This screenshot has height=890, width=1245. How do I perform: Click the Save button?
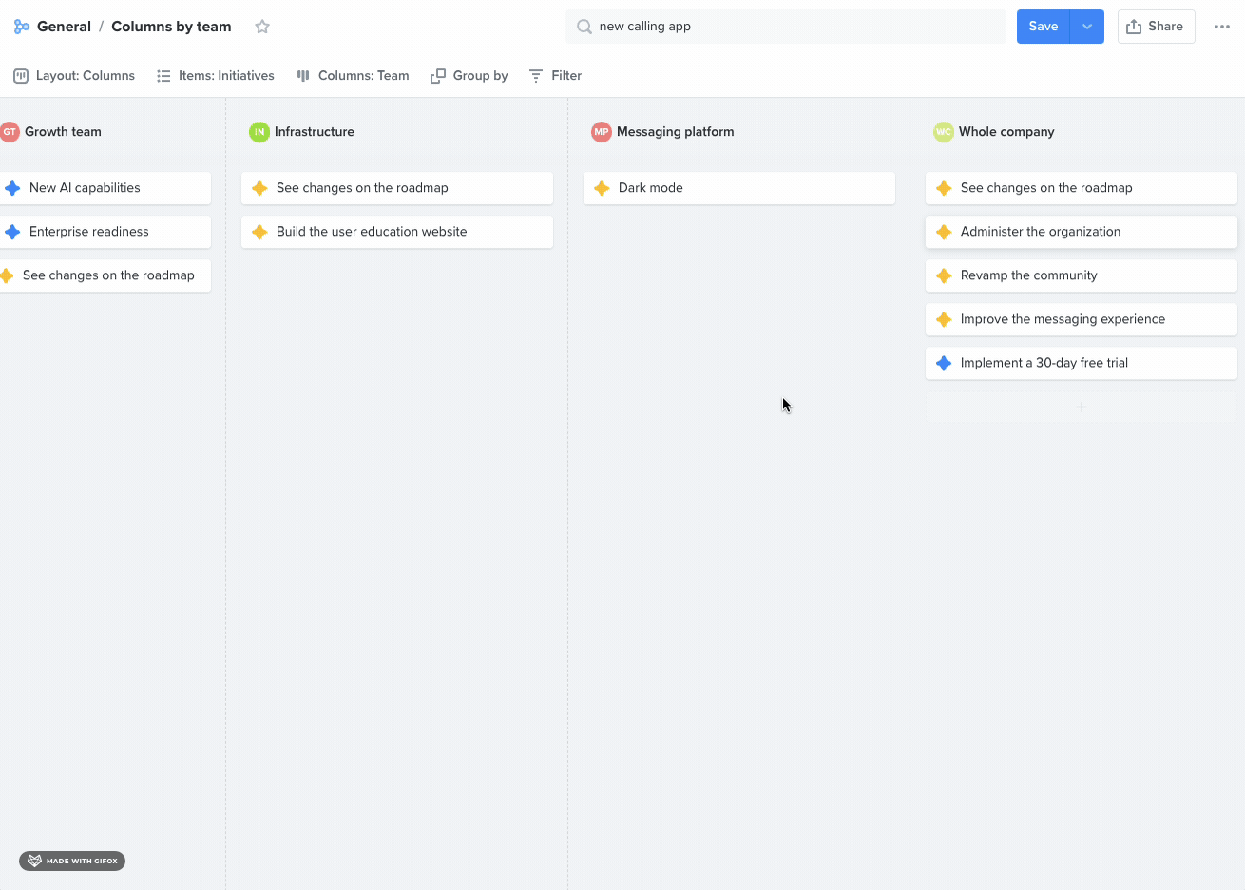point(1043,26)
